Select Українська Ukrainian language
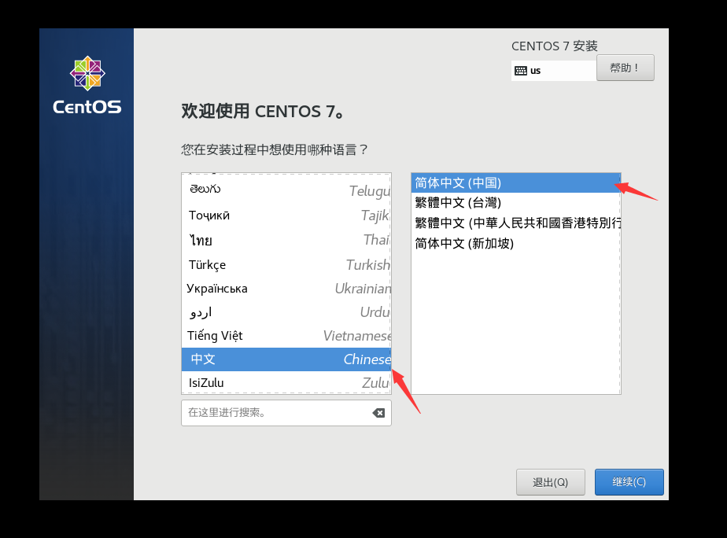 [286, 288]
